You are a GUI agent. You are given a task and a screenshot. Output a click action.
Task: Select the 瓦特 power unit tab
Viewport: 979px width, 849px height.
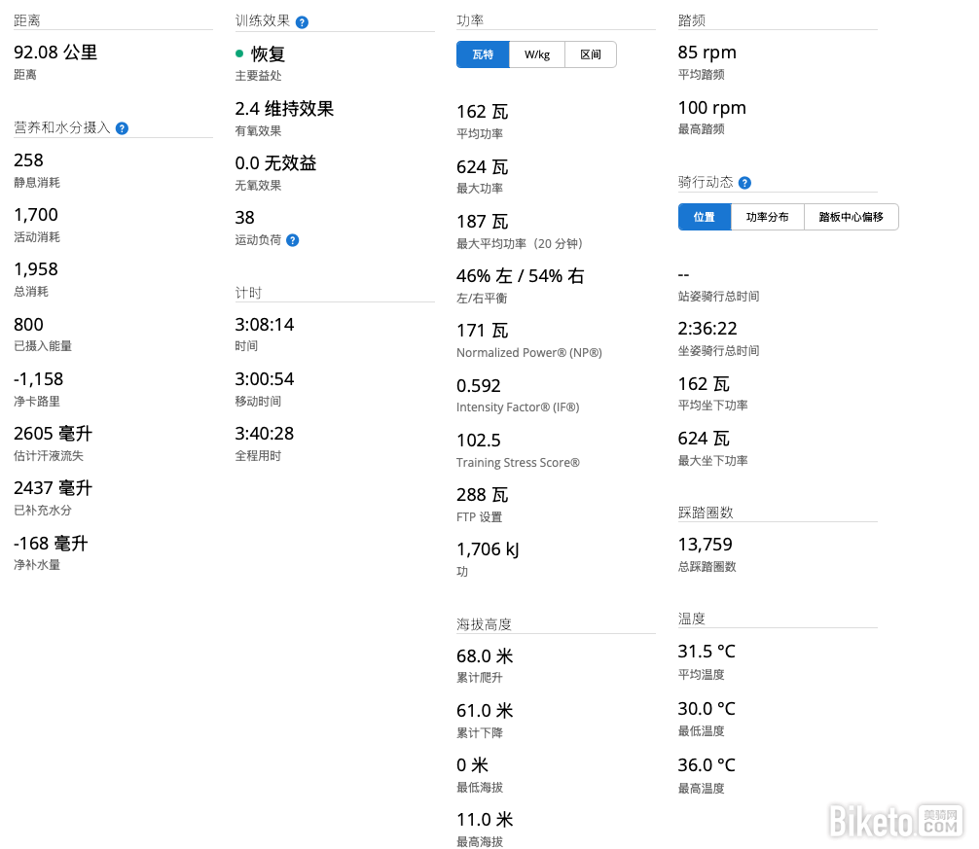(x=483, y=54)
